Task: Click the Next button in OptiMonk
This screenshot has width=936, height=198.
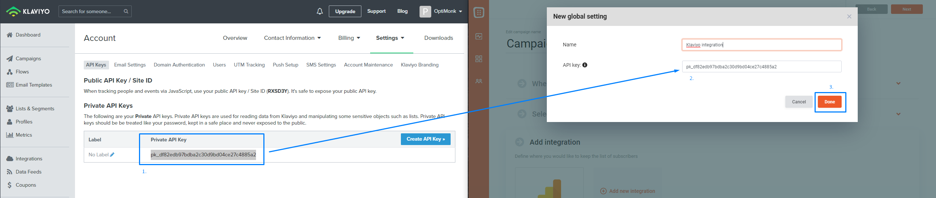Action: pyautogui.click(x=907, y=9)
